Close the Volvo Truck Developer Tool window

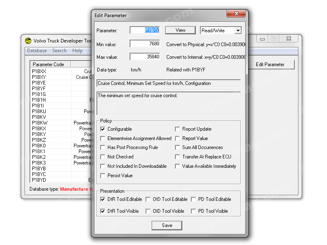(289, 39)
